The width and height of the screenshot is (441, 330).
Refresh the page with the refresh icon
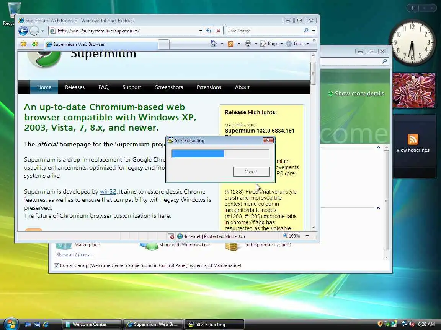(209, 31)
